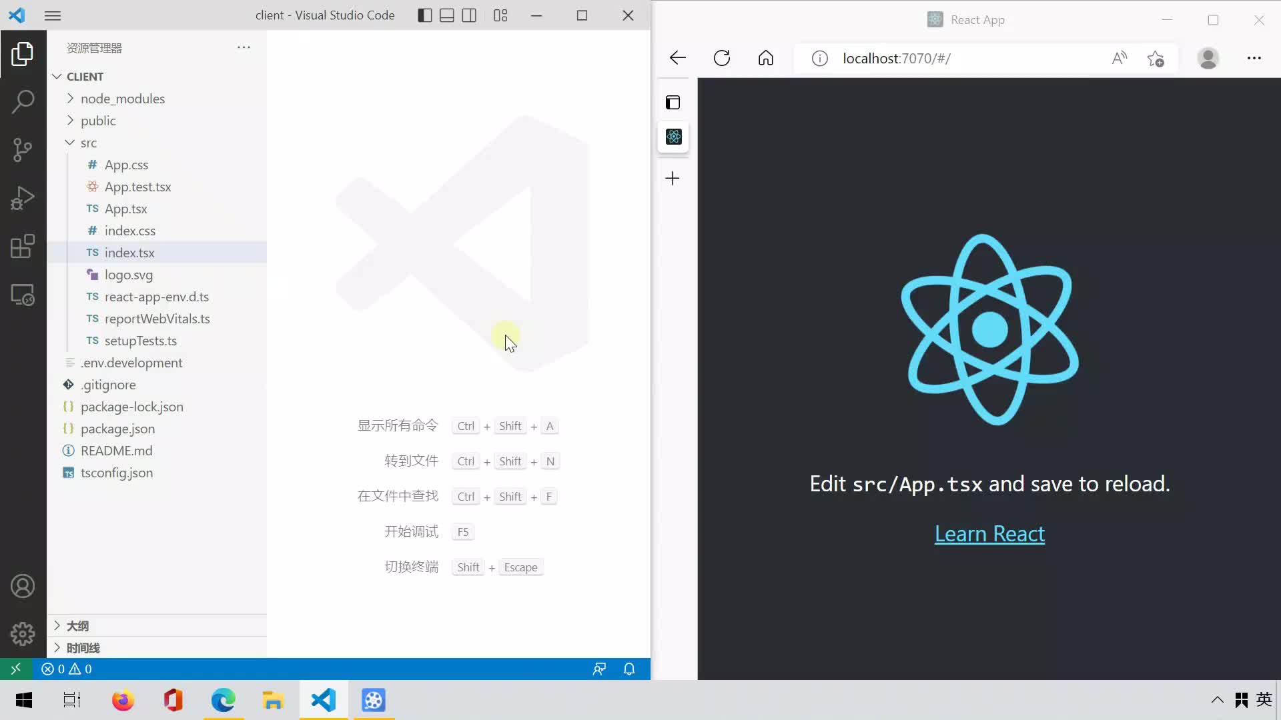
Task: Open Explorer more actions ellipsis
Action: coord(244,47)
